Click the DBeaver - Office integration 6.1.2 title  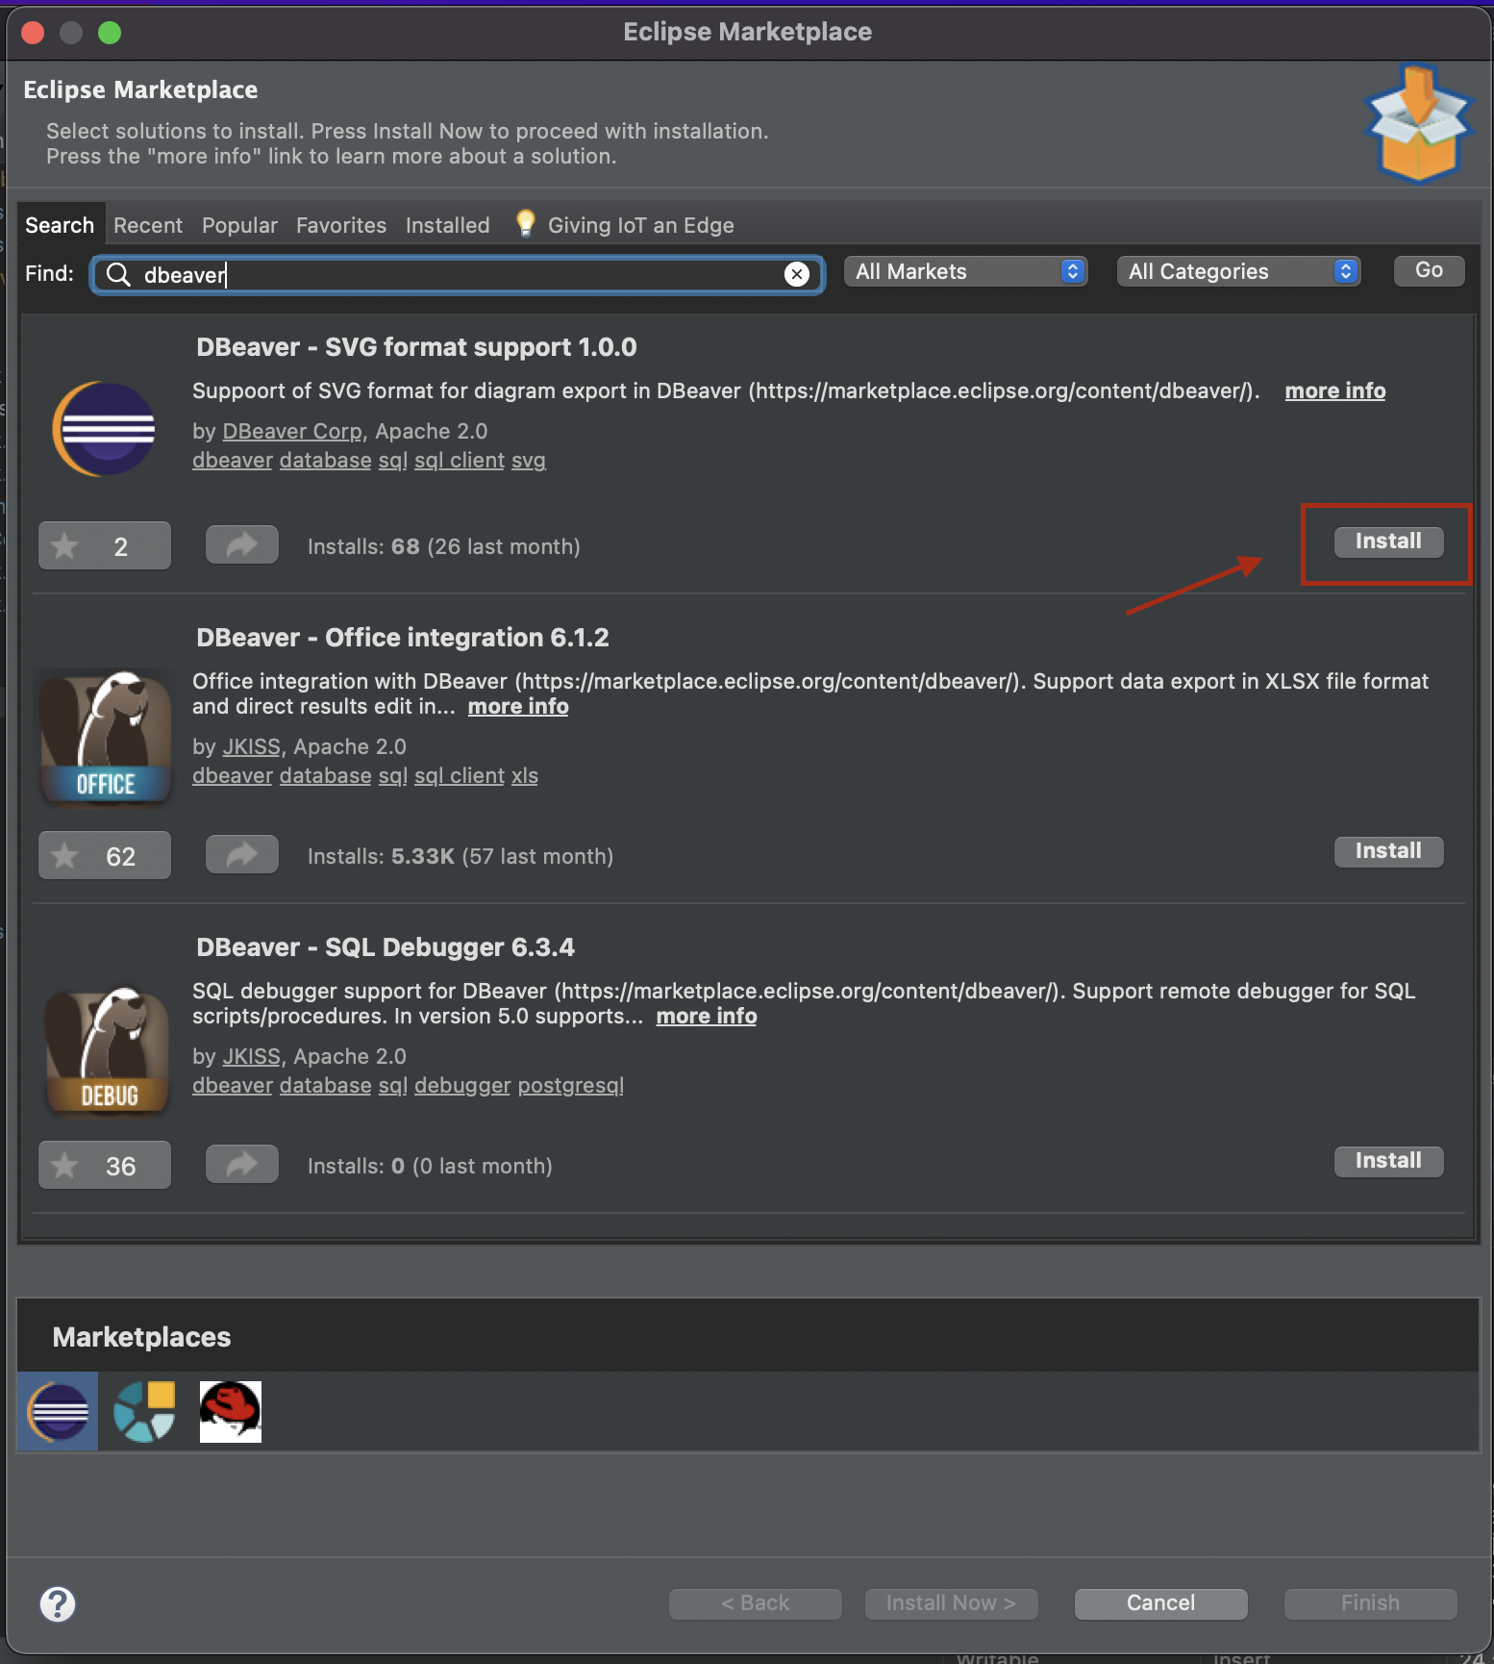(x=403, y=638)
